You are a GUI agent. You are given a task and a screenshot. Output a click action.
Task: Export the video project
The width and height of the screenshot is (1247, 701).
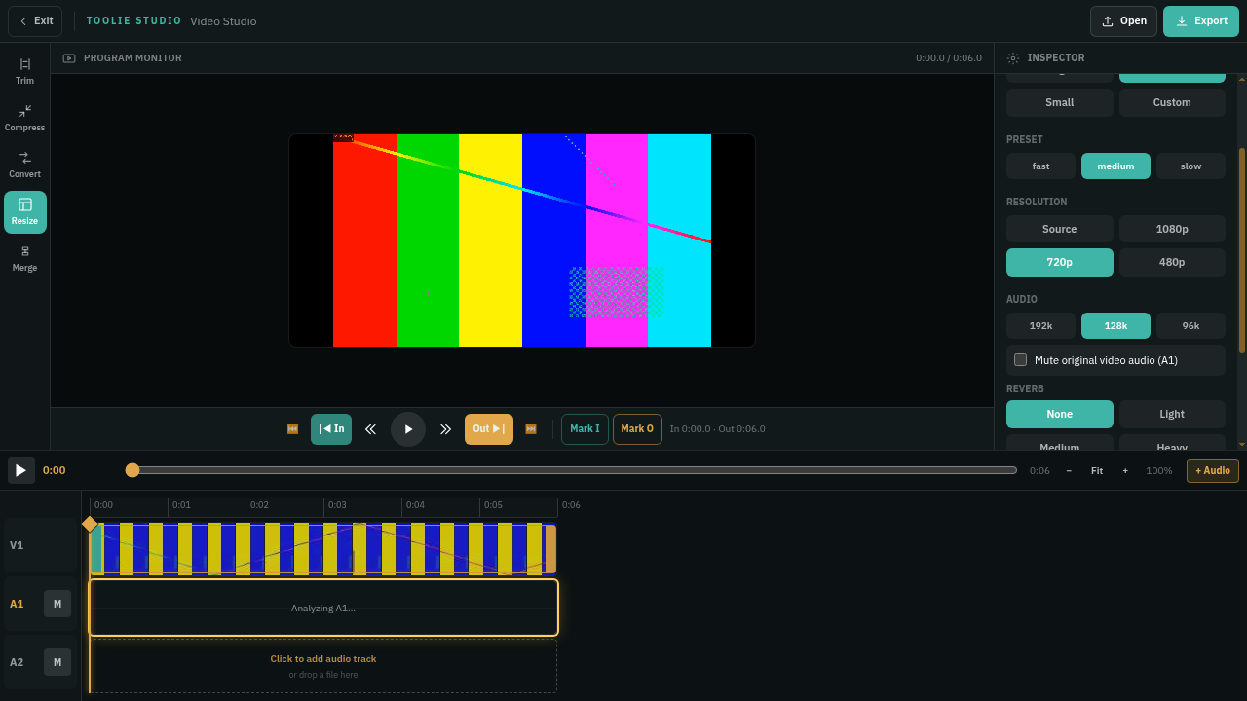[1200, 21]
